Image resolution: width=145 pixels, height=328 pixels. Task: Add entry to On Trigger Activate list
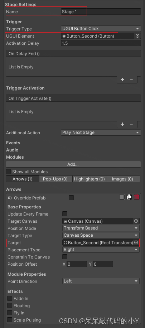pyautogui.click(x=122, y=124)
